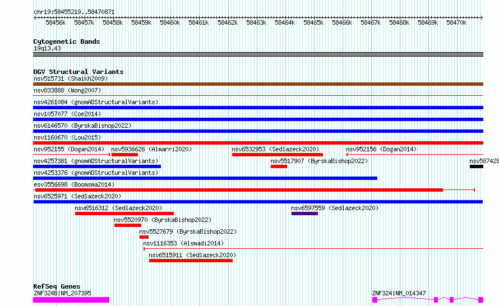
Task: Open the nsv4253376 gnomAD blue bar
Action: (205, 178)
